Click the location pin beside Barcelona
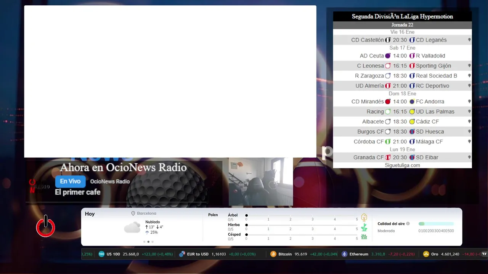The height and width of the screenshot is (274, 488). pos(133,213)
